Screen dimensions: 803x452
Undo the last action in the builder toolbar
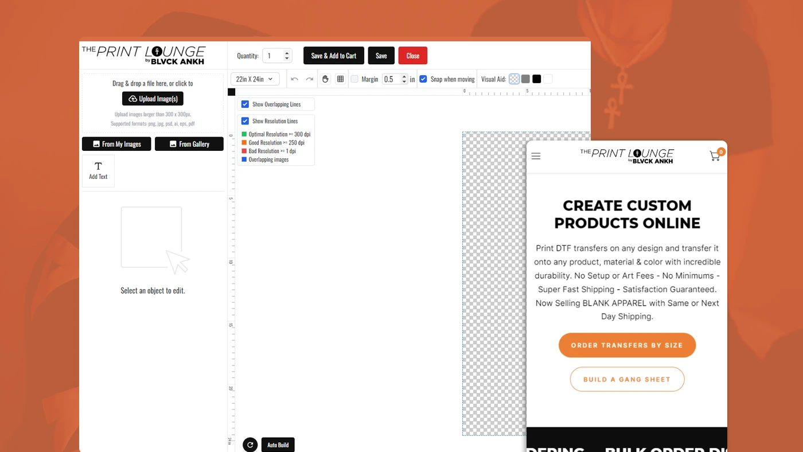[294, 79]
